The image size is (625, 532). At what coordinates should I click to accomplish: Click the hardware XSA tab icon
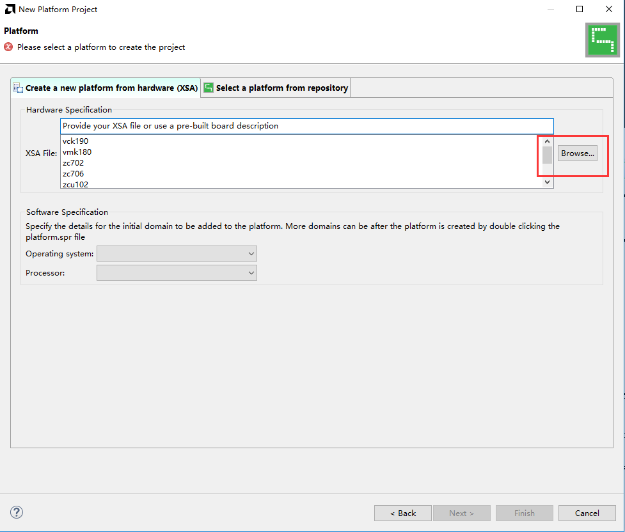(x=18, y=88)
